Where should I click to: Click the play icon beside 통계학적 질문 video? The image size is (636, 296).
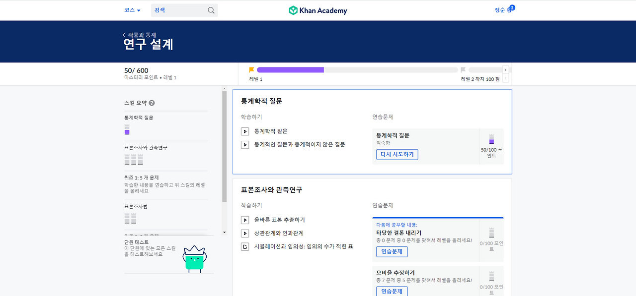[244, 131]
